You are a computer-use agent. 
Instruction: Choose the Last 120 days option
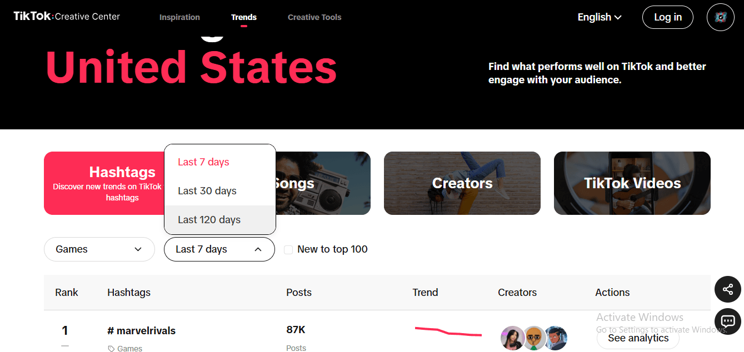209,220
